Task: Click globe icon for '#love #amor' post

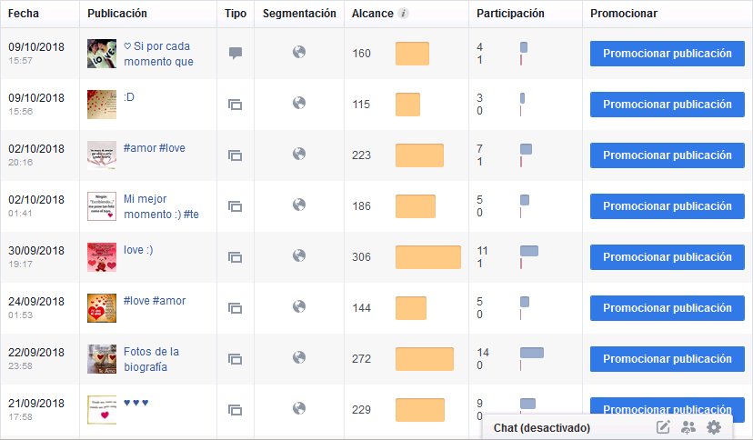Action: (299, 306)
